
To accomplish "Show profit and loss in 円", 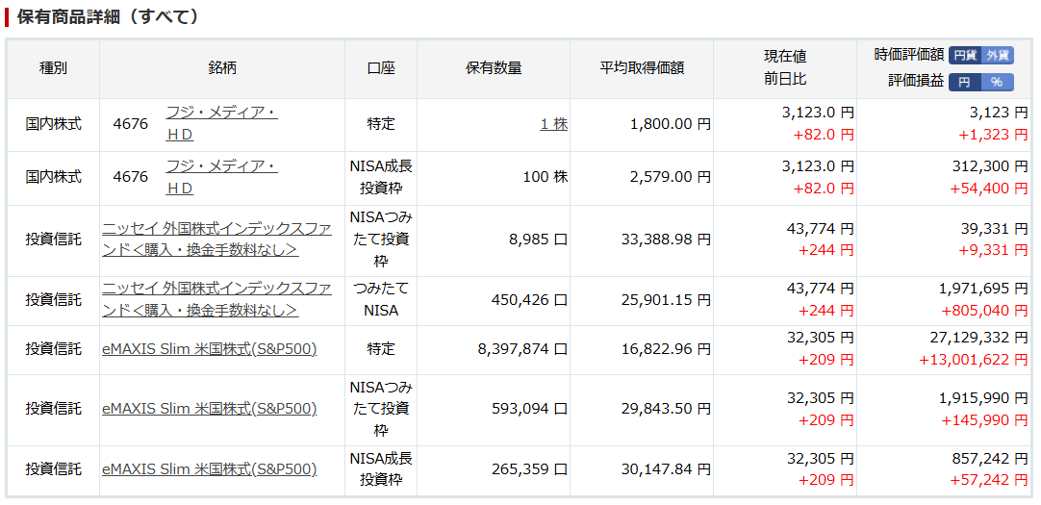I will coord(965,82).
